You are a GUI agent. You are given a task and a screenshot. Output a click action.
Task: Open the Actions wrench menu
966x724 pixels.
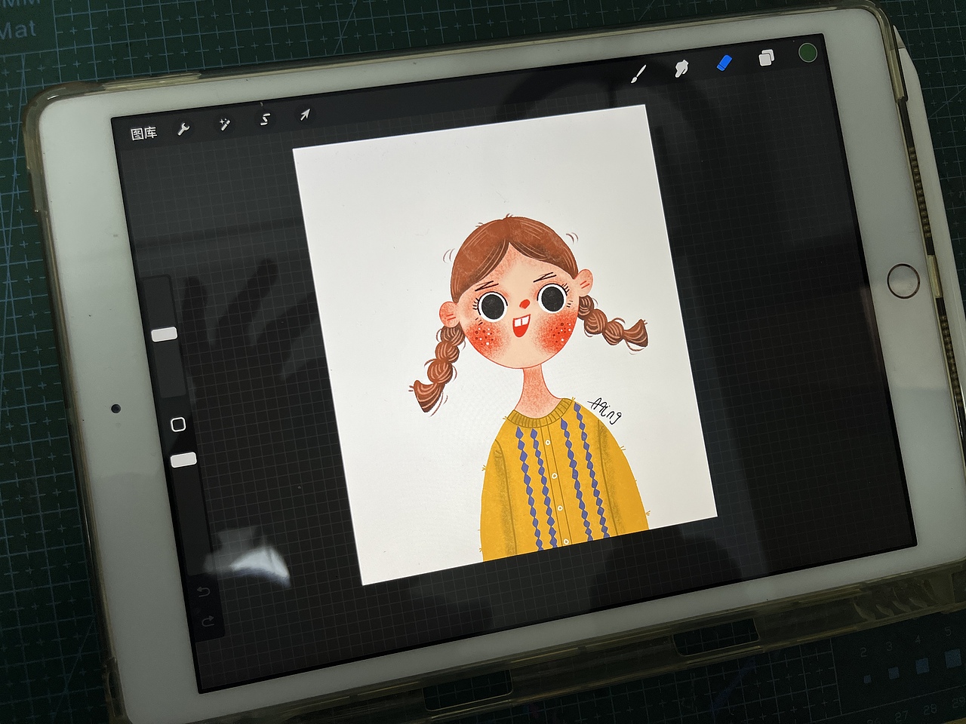183,129
